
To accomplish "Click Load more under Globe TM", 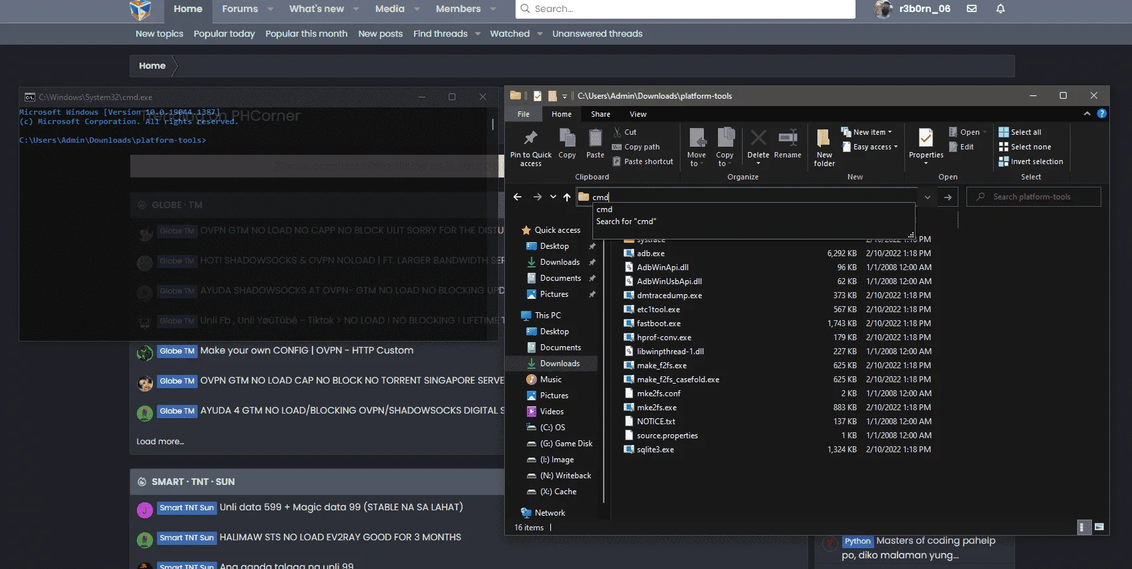I will [160, 441].
